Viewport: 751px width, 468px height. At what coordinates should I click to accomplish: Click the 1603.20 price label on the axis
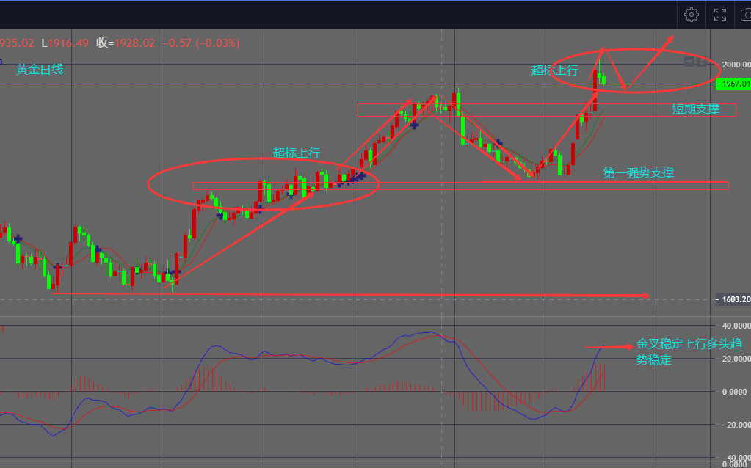click(x=733, y=299)
